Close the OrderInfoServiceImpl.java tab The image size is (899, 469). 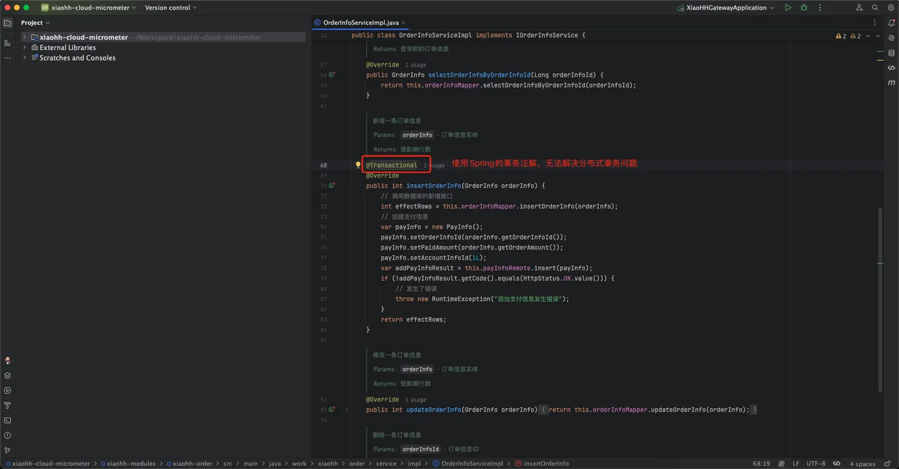tap(403, 22)
